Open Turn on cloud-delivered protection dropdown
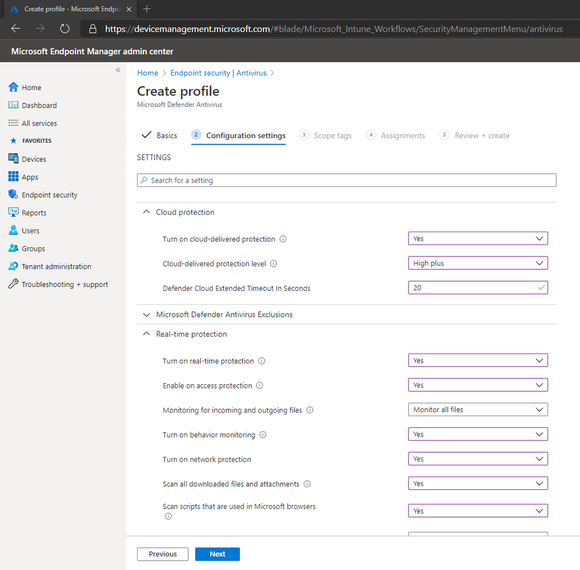Viewport: 580px width, 570px height. pyautogui.click(x=478, y=239)
